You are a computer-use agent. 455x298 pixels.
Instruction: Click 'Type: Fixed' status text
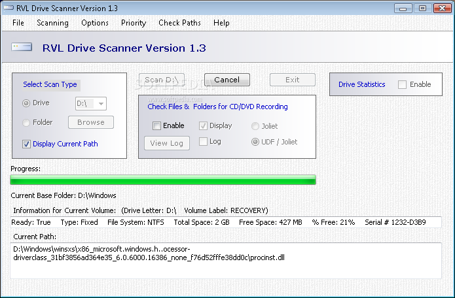click(79, 222)
